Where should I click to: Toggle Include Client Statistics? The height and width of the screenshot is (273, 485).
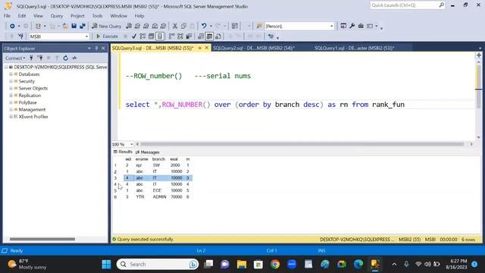point(189,36)
